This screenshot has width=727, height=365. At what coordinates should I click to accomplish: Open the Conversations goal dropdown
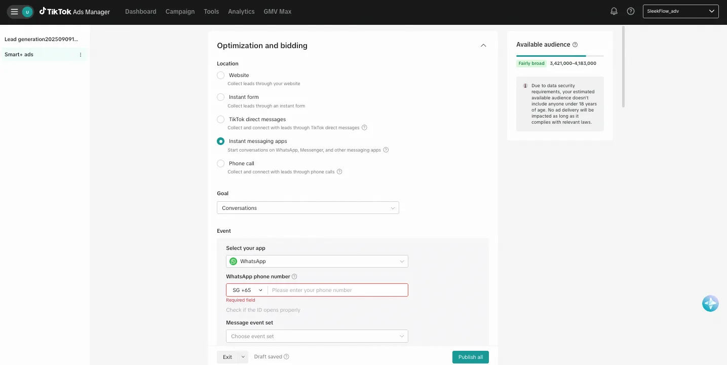pyautogui.click(x=308, y=207)
